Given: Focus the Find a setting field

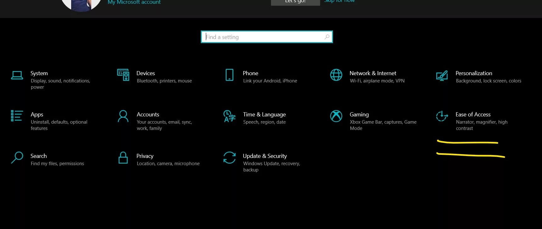Looking at the screenshot, I should click(x=267, y=37).
